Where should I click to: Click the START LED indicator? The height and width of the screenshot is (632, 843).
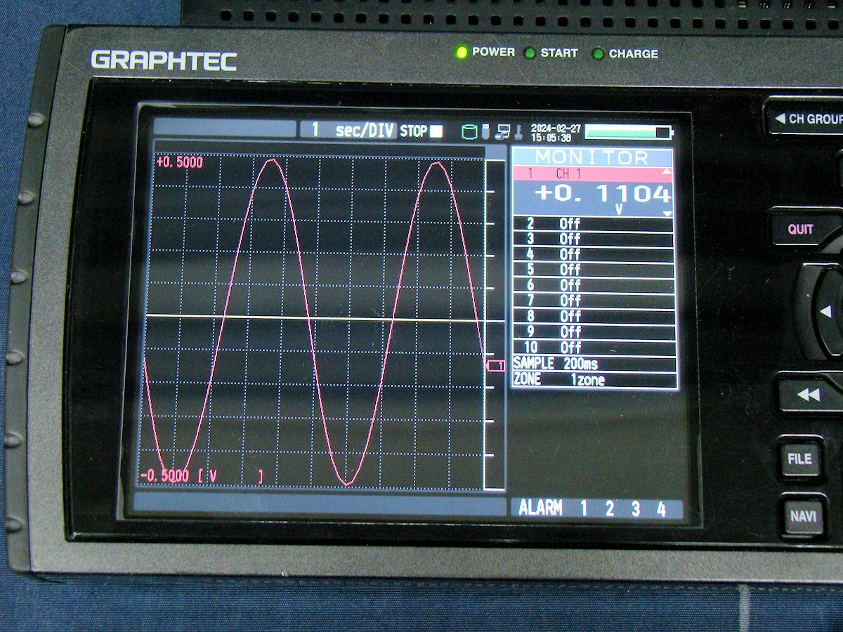530,53
